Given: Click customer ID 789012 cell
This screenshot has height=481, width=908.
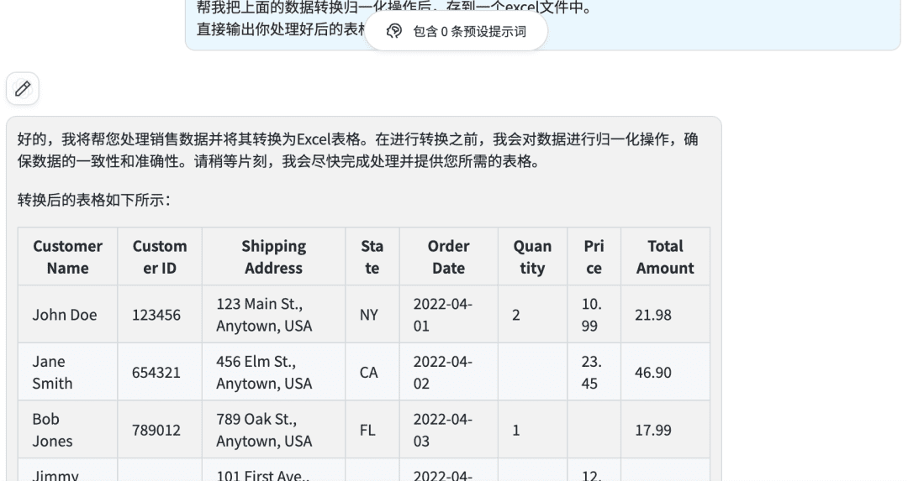Looking at the screenshot, I should point(160,430).
